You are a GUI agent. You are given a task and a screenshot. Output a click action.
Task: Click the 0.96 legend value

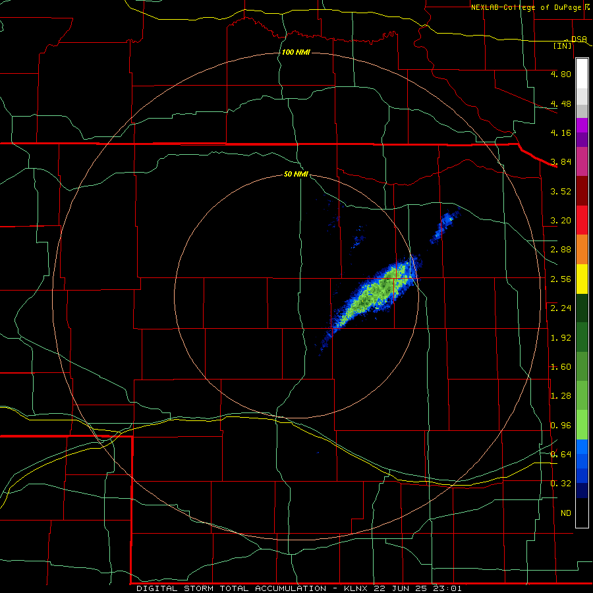click(561, 426)
